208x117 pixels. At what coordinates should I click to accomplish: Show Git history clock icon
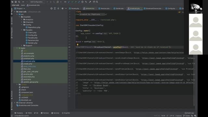click(x=82, y=2)
